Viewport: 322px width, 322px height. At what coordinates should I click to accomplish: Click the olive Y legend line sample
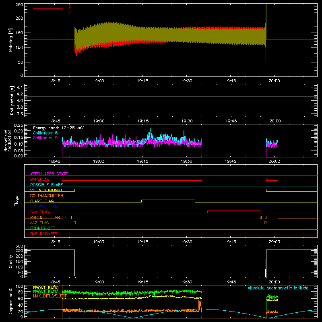(x=48, y=14)
